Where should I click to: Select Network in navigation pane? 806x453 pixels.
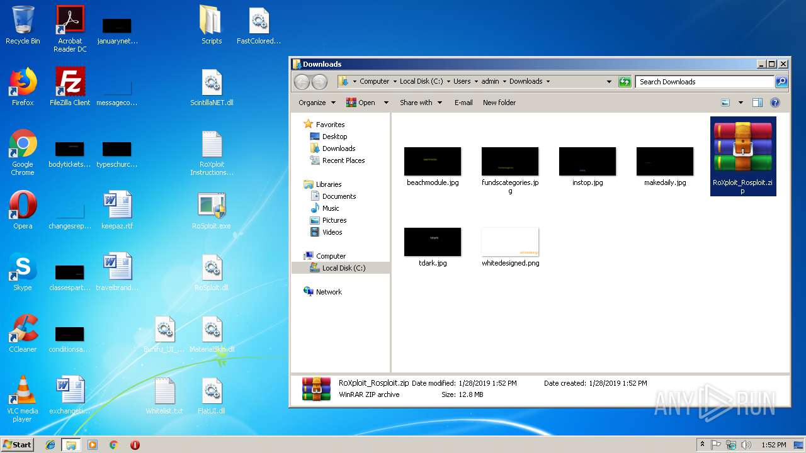coord(329,292)
